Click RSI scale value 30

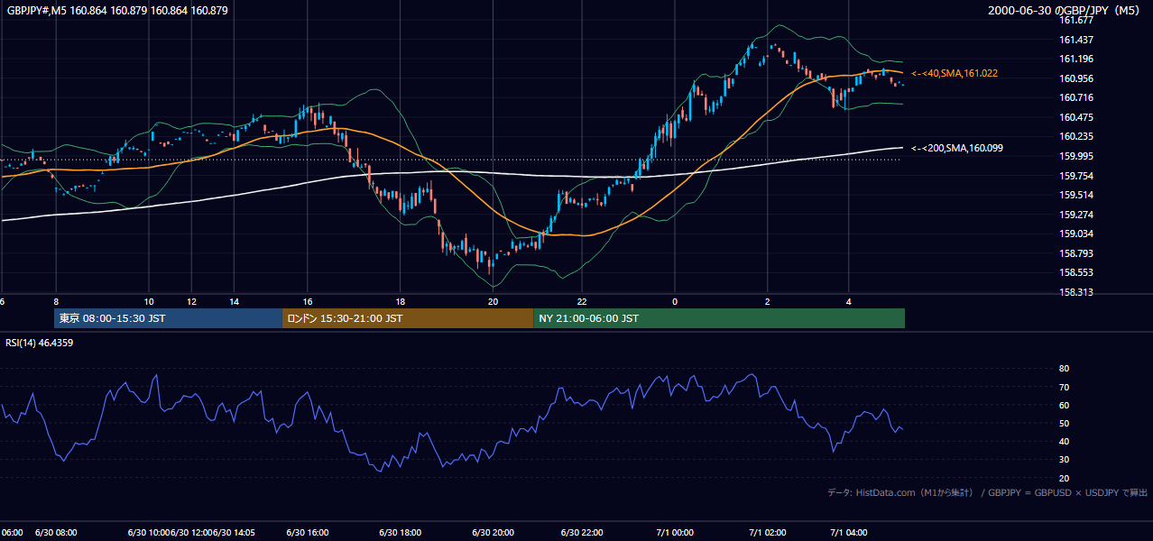point(1064,460)
